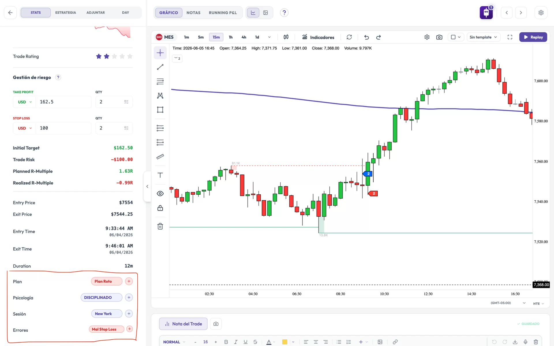Select the trend line drawing tool
Viewport: 554px width, 346px height.
[160, 67]
